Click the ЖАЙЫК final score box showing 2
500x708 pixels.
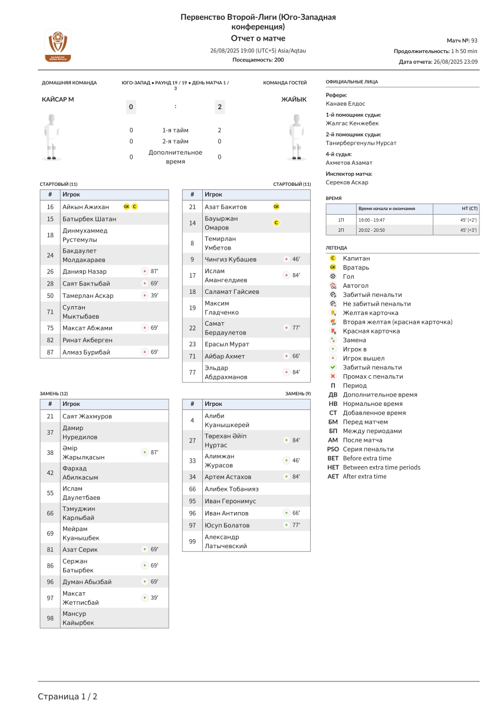coord(219,107)
